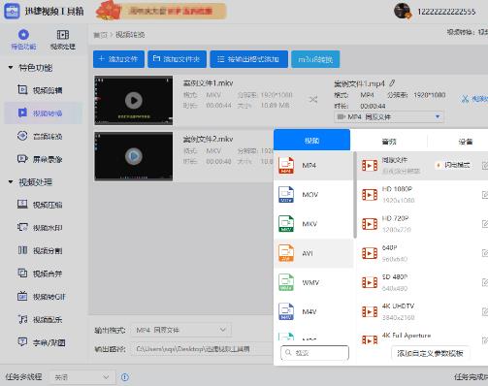Click the format list scrollbar
The height and width of the screenshot is (386, 488).
(355, 195)
